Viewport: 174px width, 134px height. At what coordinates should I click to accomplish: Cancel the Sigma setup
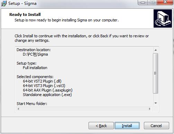(x=156, y=126)
